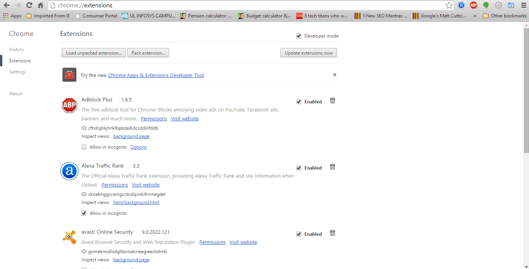Visit the avast! Online Security website link

coord(243,242)
